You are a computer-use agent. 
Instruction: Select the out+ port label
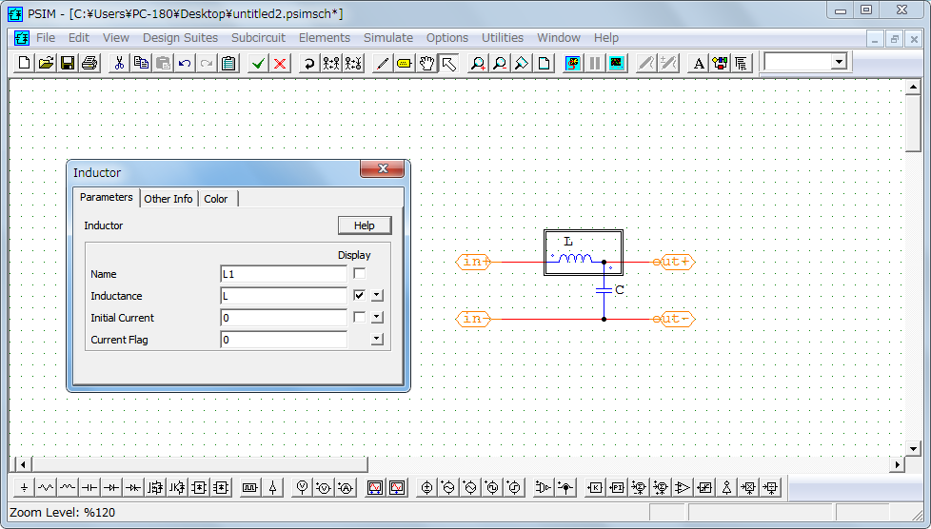coord(674,262)
